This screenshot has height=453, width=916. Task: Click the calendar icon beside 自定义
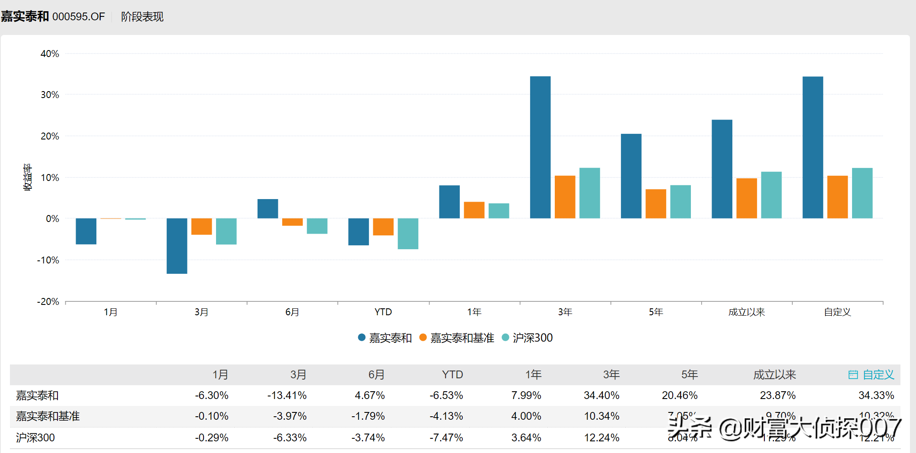[853, 374]
